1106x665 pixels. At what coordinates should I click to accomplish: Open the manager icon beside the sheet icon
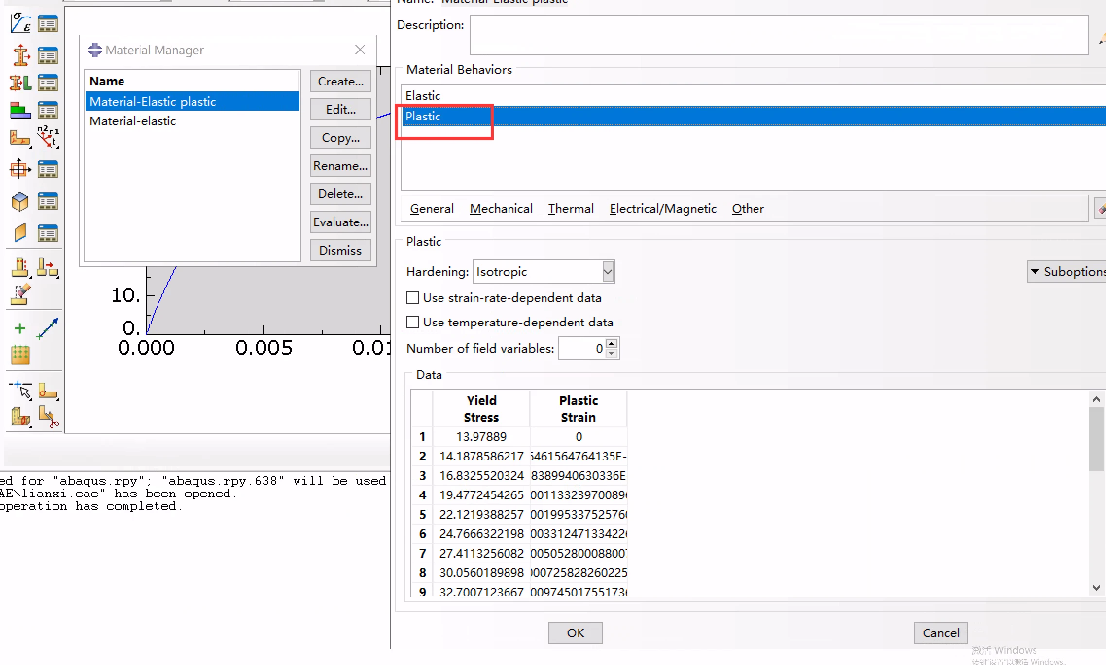48,233
